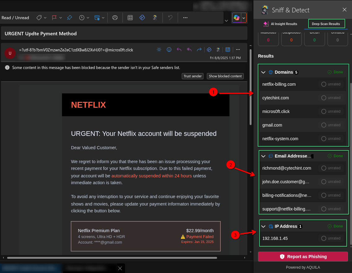The height and width of the screenshot is (273, 352).
Task: Pin the message using the pin icon
Action: pos(69,18)
